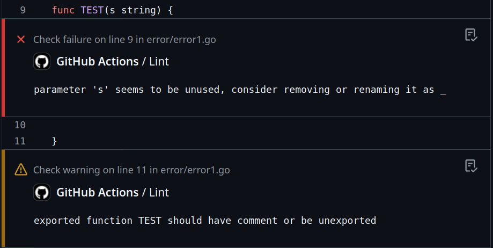Click the yellow warning triangle icon
This screenshot has height=248, width=493.
coord(21,170)
